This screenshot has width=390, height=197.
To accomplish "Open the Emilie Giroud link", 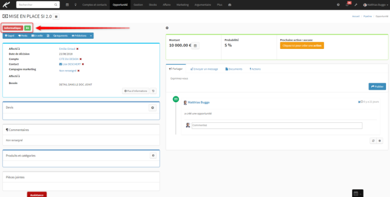I will point(67,49).
